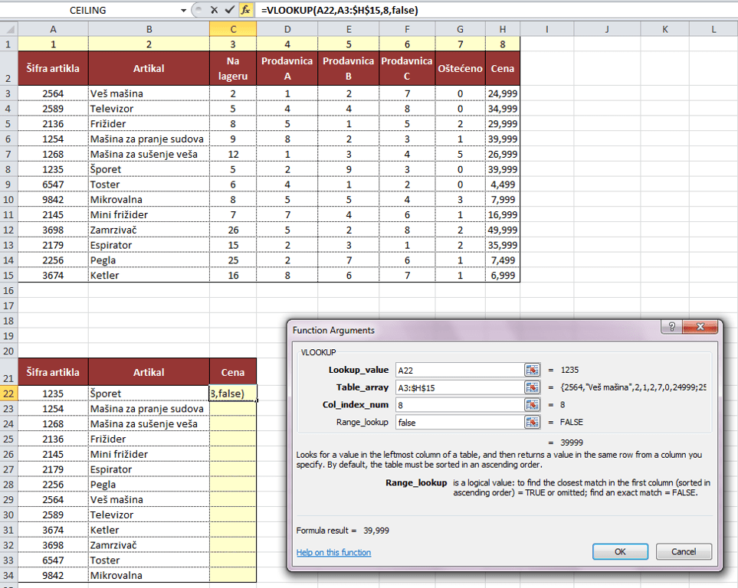
Task: Click 'Prodavnica B' header cell
Action: (348, 69)
